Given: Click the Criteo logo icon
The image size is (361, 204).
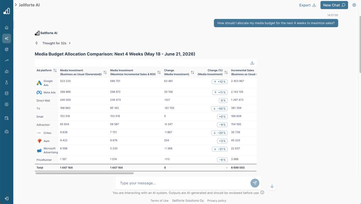Looking at the screenshot, I should pyautogui.click(x=39, y=133).
